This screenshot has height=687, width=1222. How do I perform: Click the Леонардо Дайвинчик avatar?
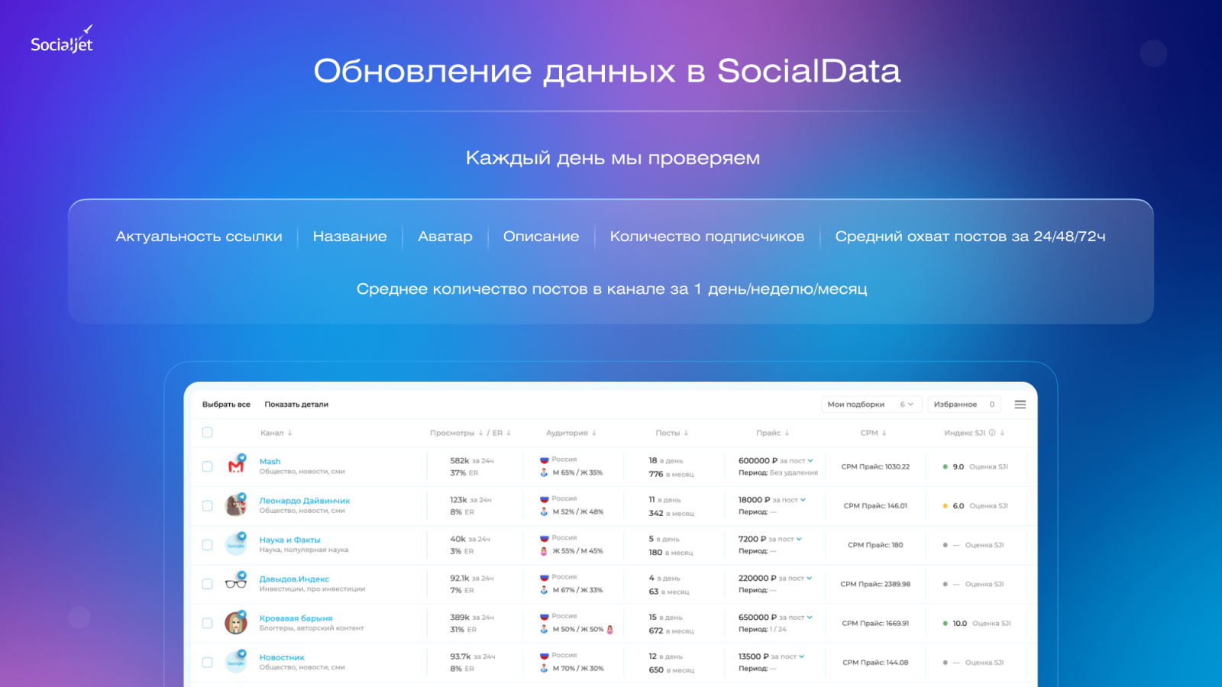[x=236, y=505]
